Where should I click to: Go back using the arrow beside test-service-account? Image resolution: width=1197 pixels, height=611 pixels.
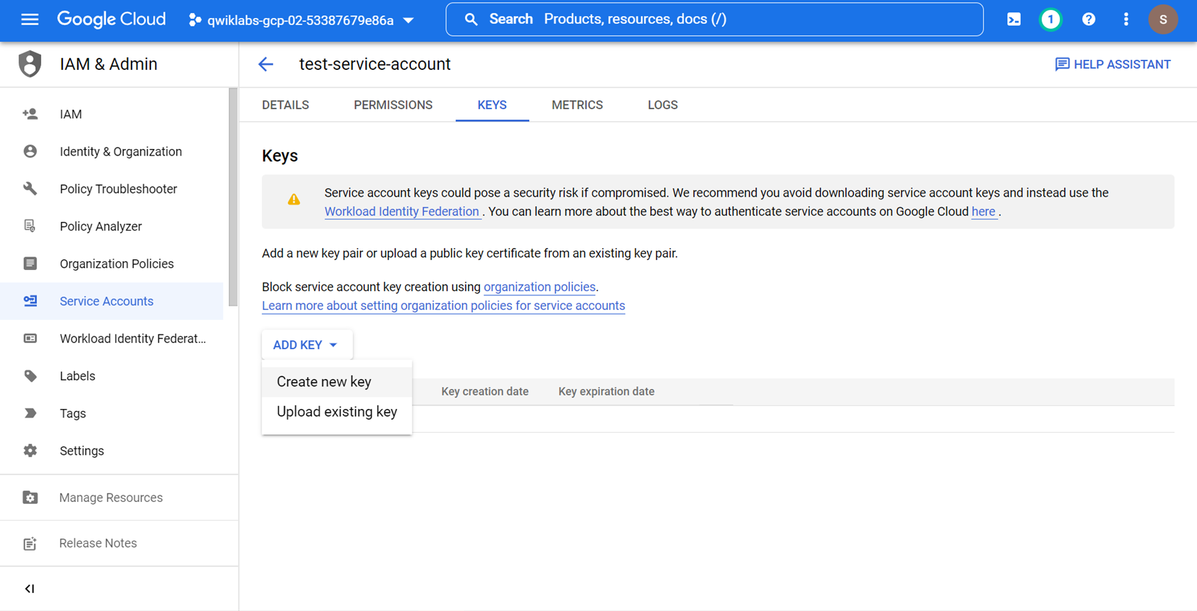click(265, 64)
